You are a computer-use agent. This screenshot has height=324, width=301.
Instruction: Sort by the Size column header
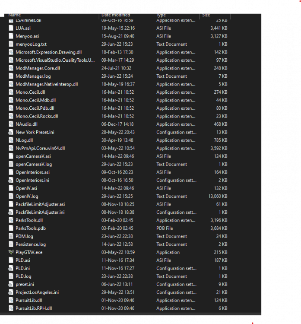point(206,15)
